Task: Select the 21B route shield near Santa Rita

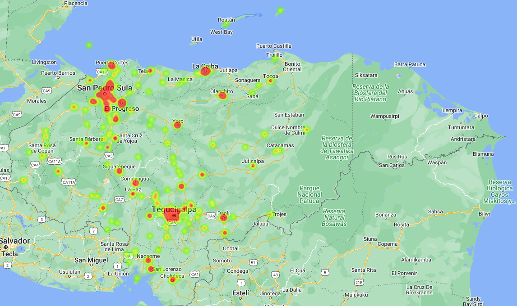Action: click(x=359, y=282)
